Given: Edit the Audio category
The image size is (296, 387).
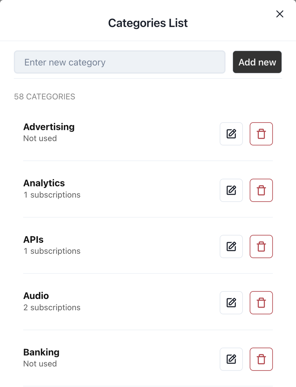Looking at the screenshot, I should 231,303.
